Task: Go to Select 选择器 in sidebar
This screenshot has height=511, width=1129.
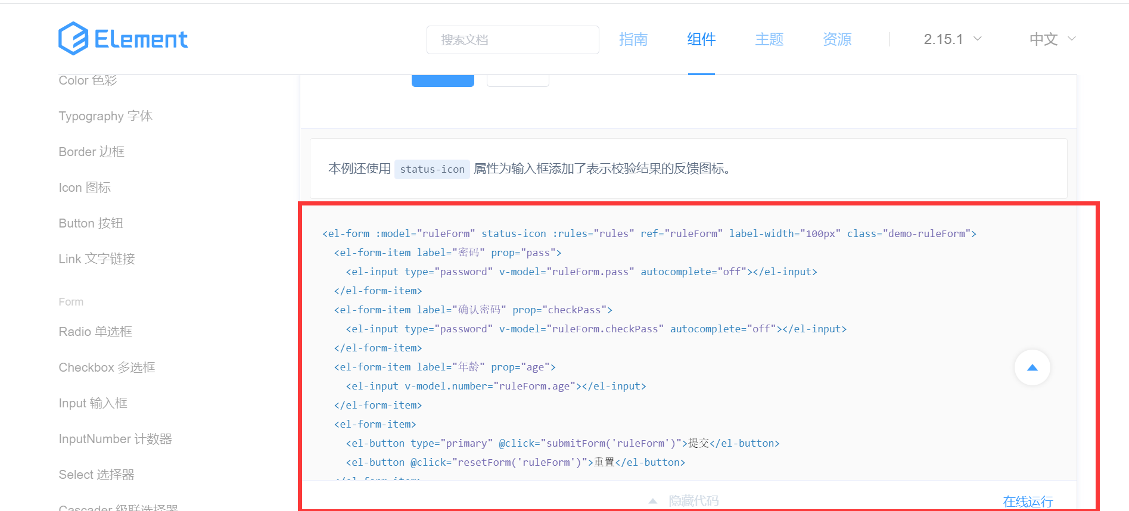Action: 97,475
